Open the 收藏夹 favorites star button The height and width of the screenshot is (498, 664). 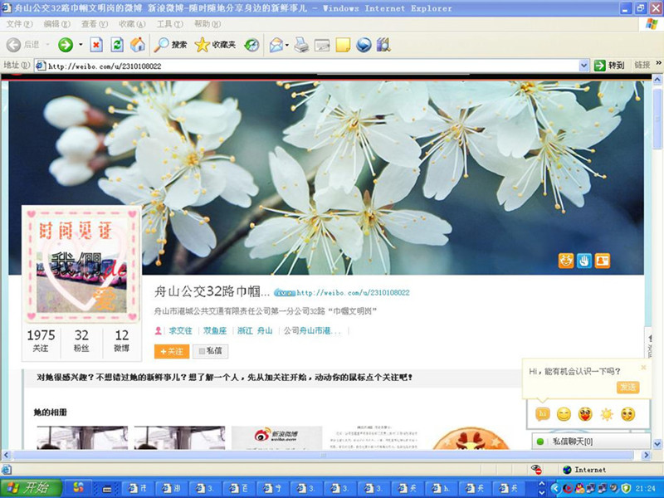pos(215,45)
